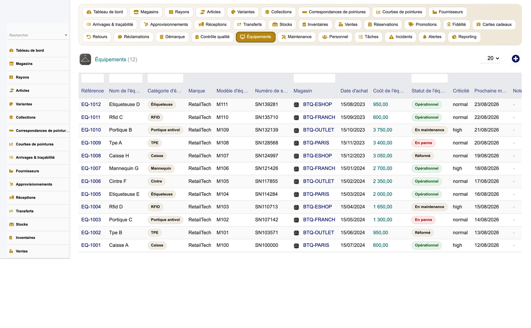
Task: Open the EQ-1009 reference link
Action: 91,143
